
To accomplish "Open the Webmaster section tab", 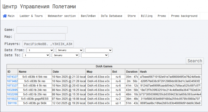I will pos(62,16).
